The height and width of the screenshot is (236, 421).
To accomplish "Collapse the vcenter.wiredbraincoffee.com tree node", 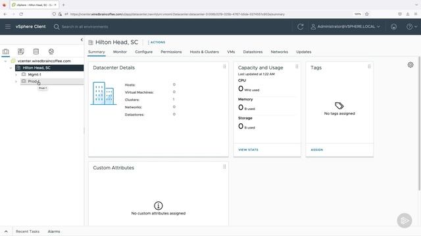I will pos(5,61).
